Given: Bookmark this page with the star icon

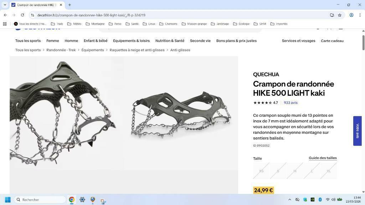Looking at the screenshot, I should (x=340, y=15).
